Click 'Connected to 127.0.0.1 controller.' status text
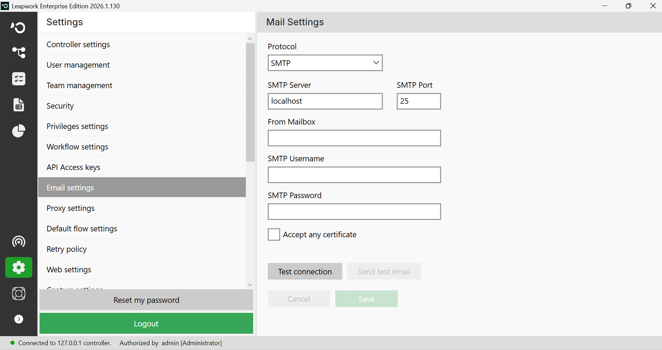This screenshot has width=662, height=350. [65, 343]
